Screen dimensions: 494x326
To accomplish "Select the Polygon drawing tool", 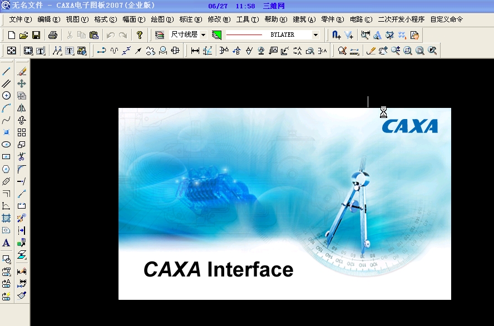I will pos(6,169).
